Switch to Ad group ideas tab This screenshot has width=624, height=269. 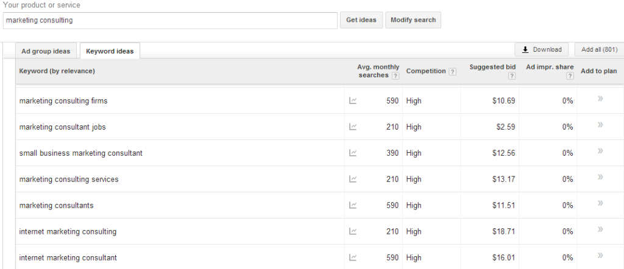(x=46, y=51)
